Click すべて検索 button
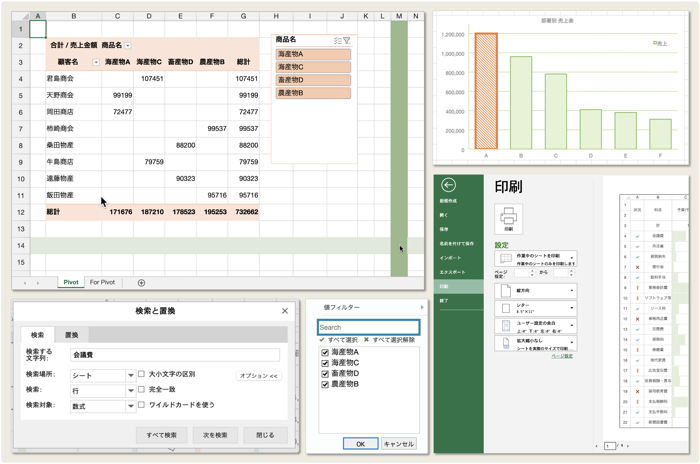This screenshot has width=700, height=464. pyautogui.click(x=162, y=435)
